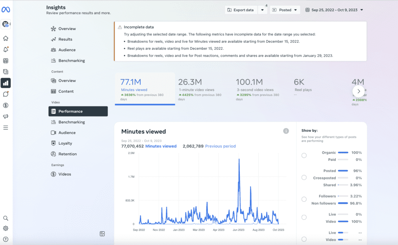Click the search magnifier icon
398x245 pixels.
(x=6, y=218)
